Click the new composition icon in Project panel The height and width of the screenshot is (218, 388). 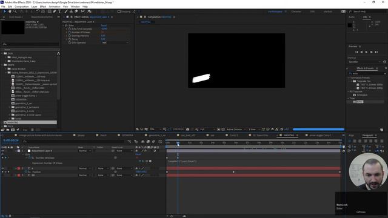click(13, 130)
